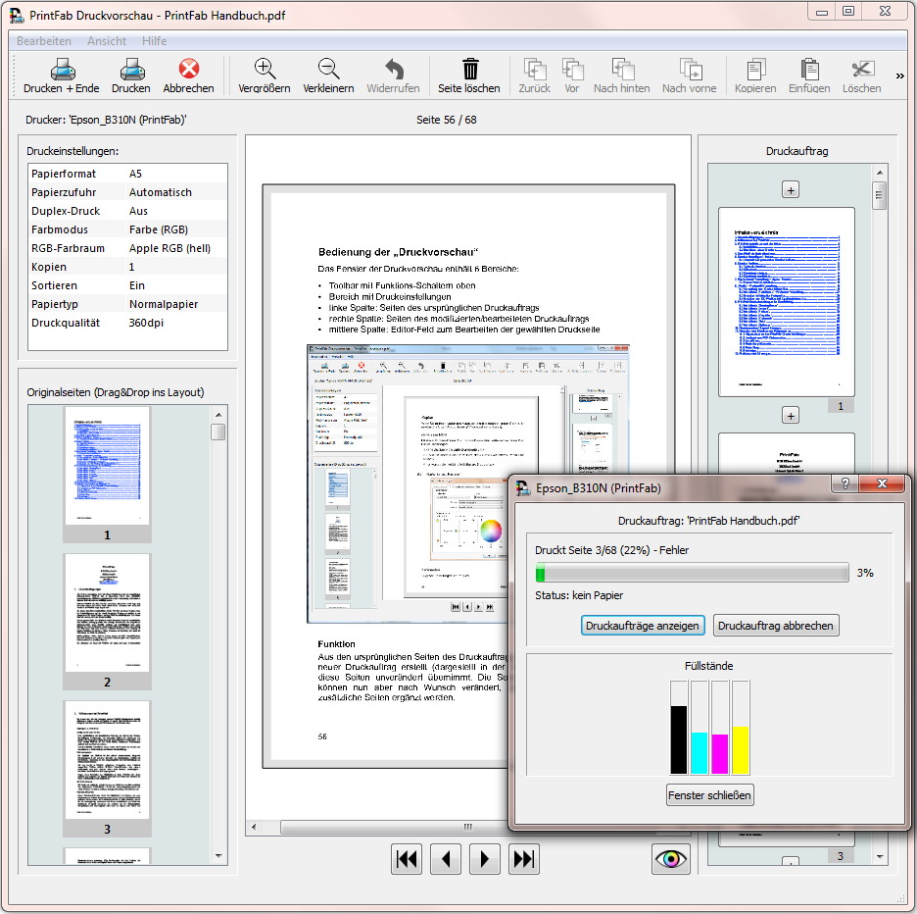Delete the page with Seite löschen

469,70
